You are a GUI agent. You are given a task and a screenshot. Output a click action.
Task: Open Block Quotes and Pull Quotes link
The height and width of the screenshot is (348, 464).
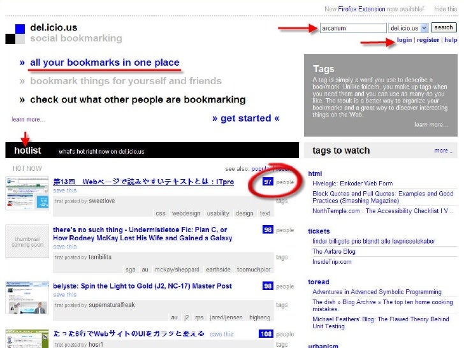click(383, 197)
